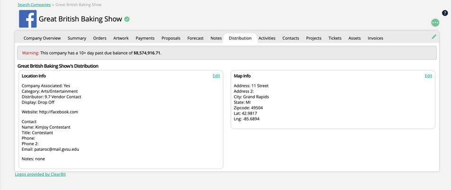Image resolution: width=451 pixels, height=190 pixels.
Task: Open the Proposals tab
Action: coord(171,38)
